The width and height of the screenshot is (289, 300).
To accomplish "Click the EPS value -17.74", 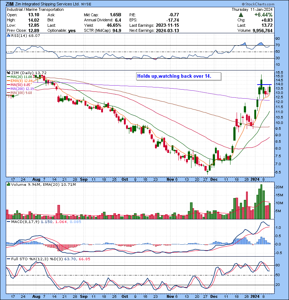I will [x=173, y=20].
